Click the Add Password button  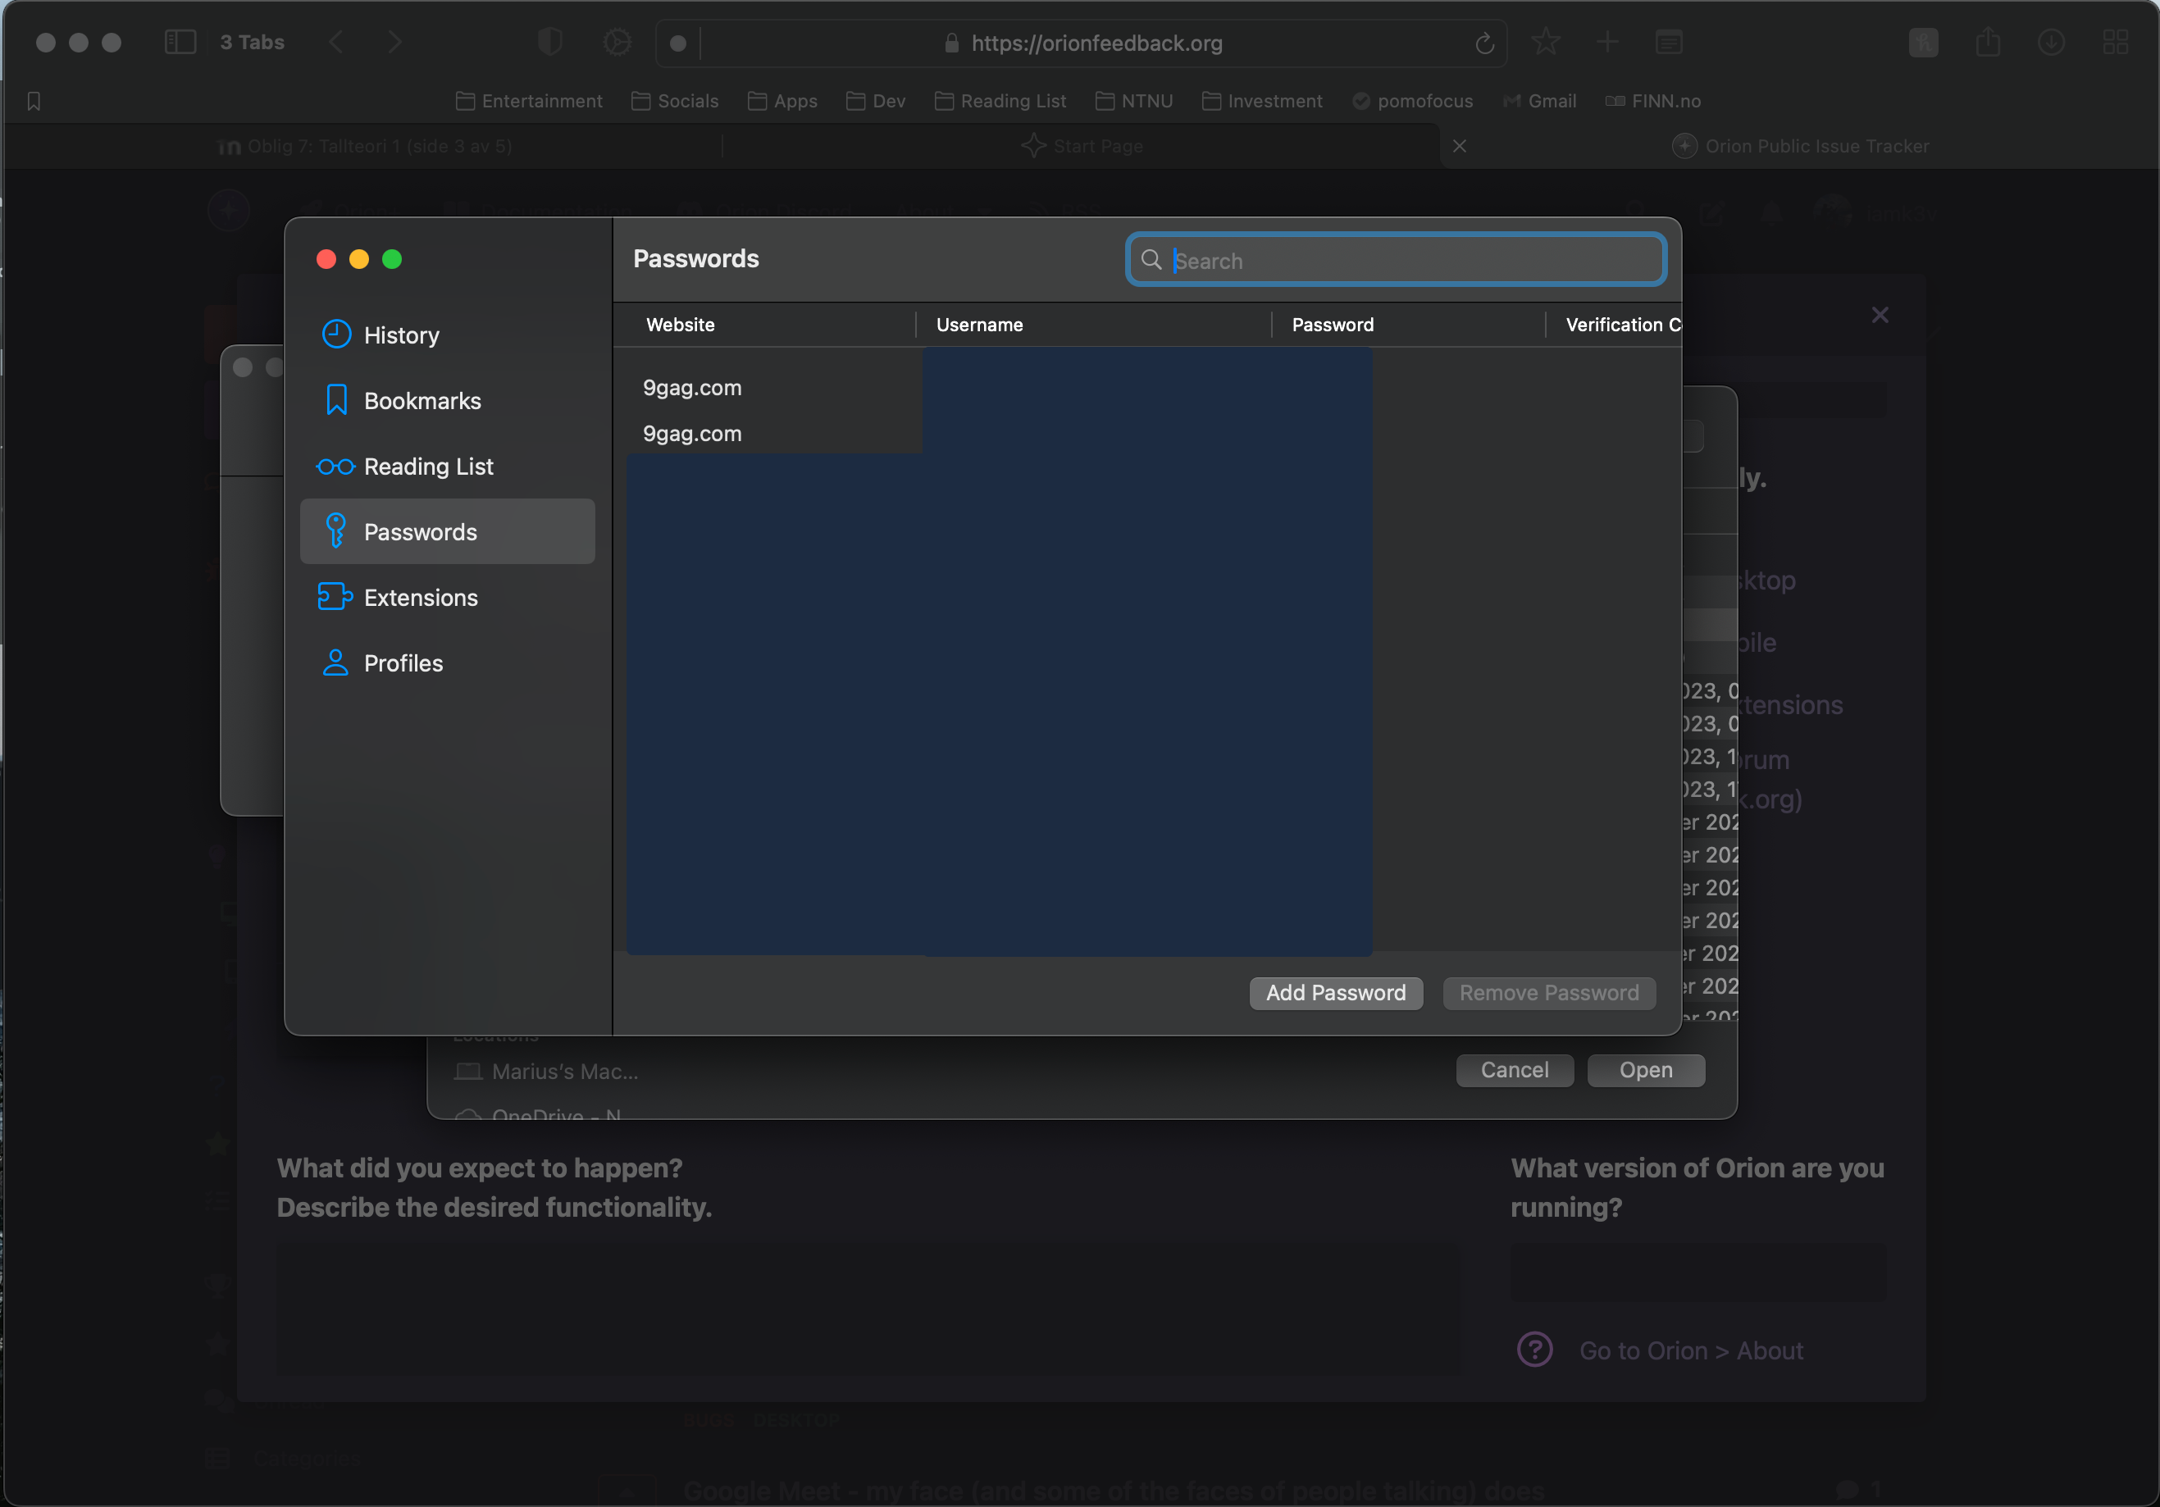(1335, 992)
